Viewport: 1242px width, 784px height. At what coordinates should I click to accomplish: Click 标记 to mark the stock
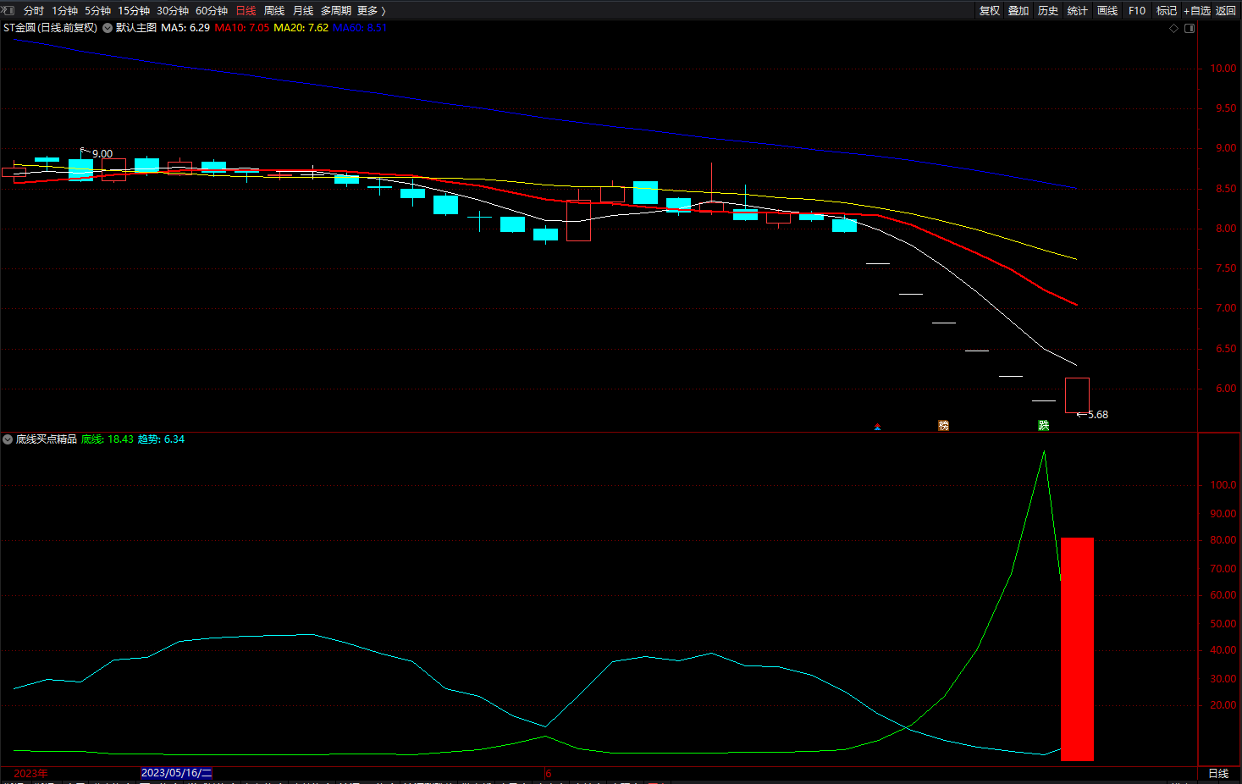pos(1166,11)
